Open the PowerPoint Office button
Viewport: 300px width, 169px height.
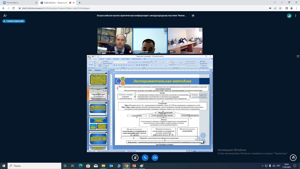click(x=89, y=57)
